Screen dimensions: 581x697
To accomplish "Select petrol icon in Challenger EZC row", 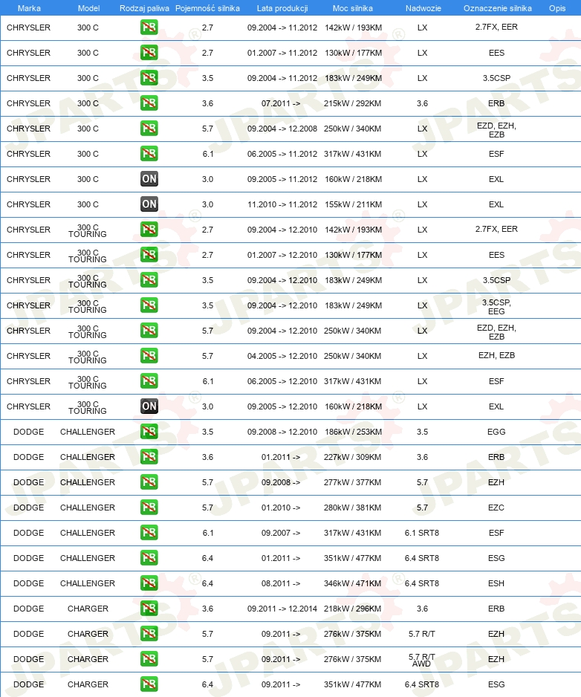I will pos(149,508).
